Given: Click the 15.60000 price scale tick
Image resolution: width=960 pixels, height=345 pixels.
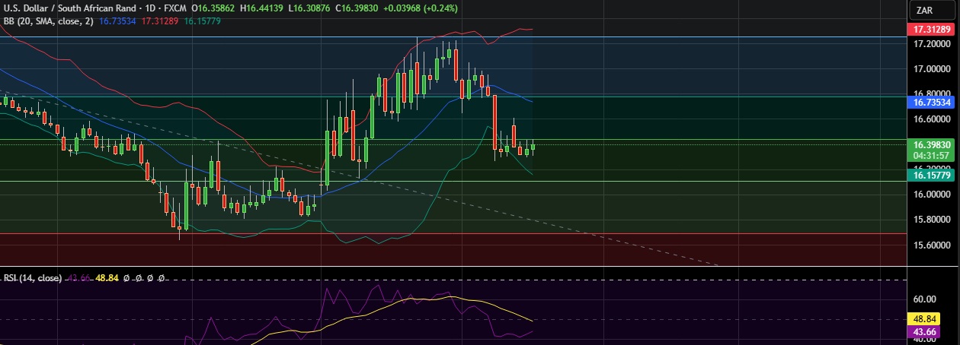Looking at the screenshot, I should coord(932,245).
